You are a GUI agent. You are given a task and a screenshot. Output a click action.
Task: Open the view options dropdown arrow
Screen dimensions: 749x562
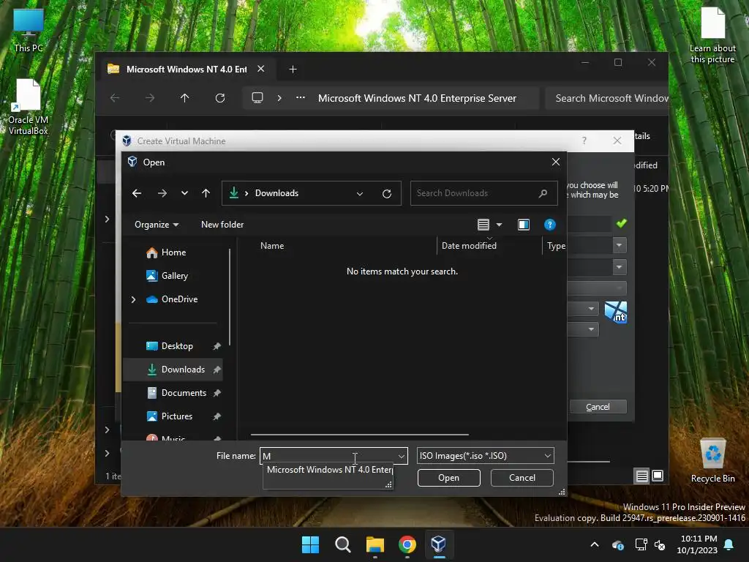pos(499,225)
